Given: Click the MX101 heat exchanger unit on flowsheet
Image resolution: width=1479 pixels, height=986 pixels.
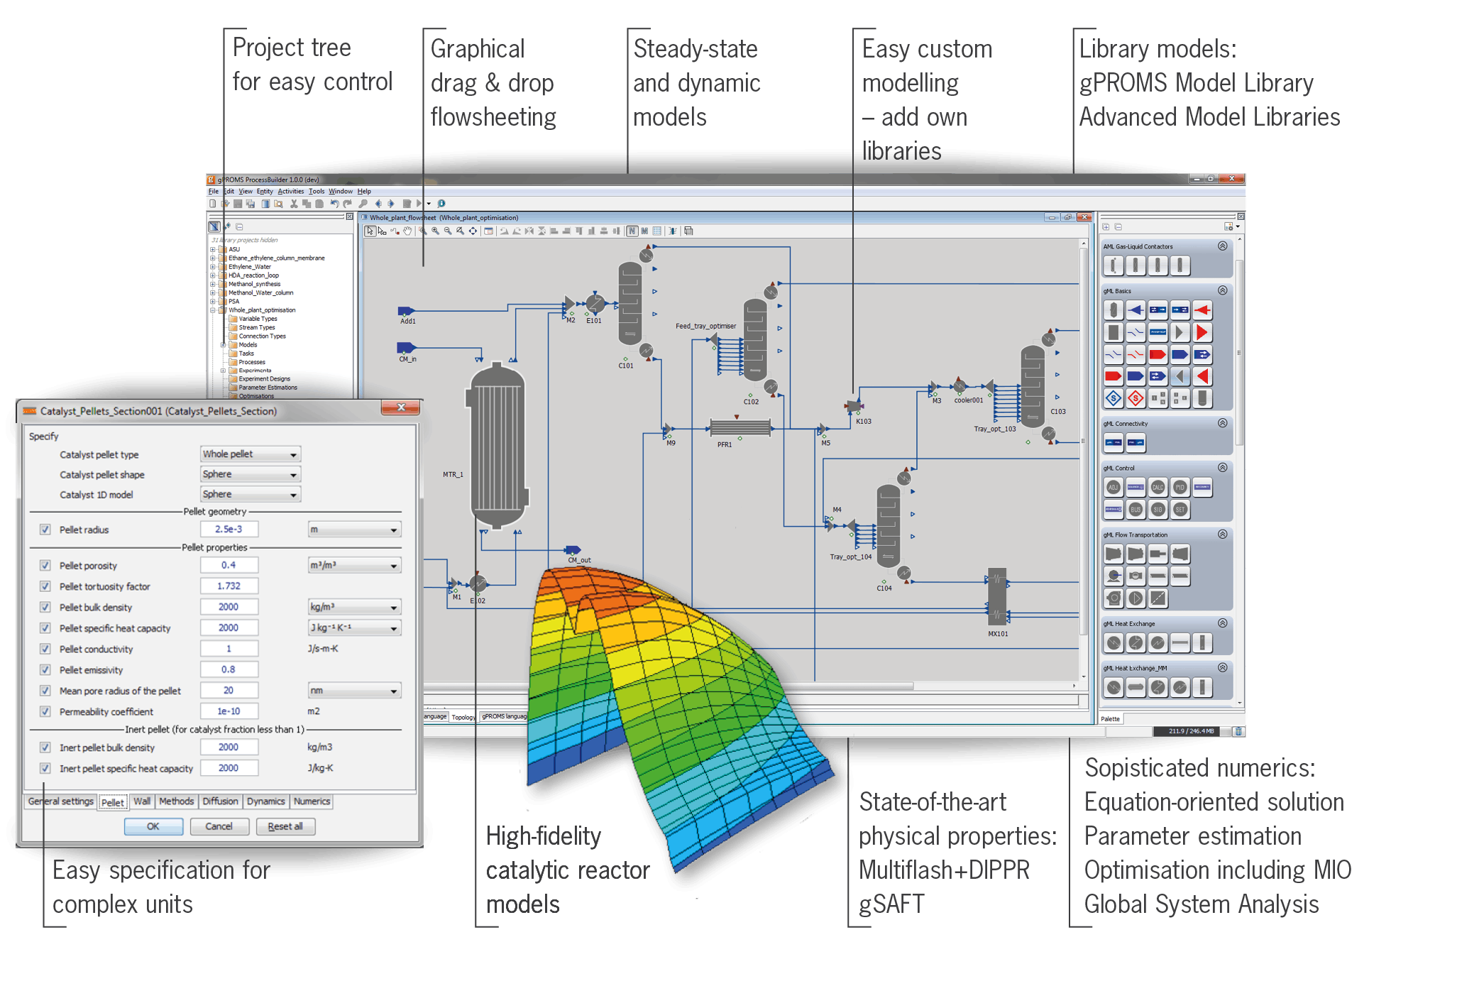Looking at the screenshot, I should click(997, 597).
